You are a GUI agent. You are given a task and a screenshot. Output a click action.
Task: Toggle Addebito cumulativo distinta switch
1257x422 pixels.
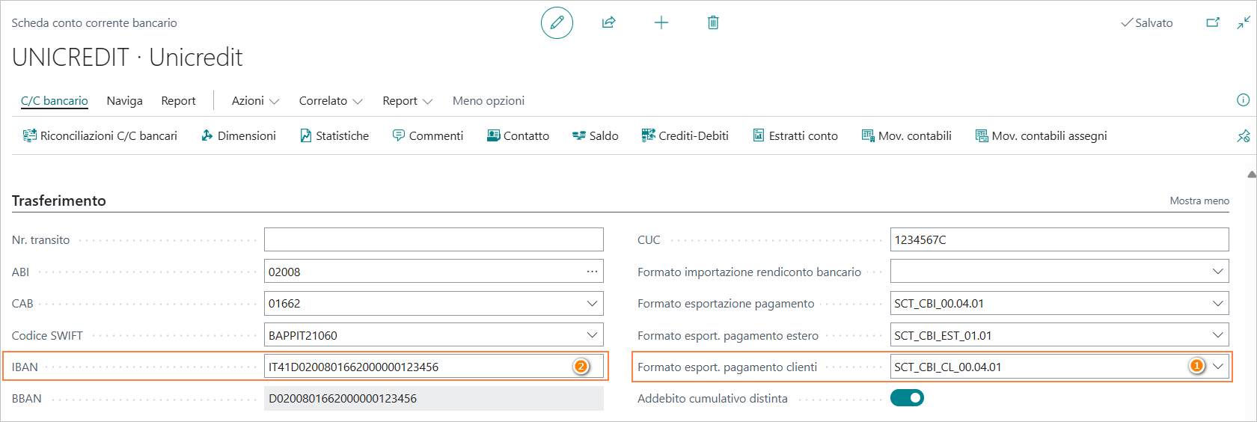pyautogui.click(x=907, y=398)
